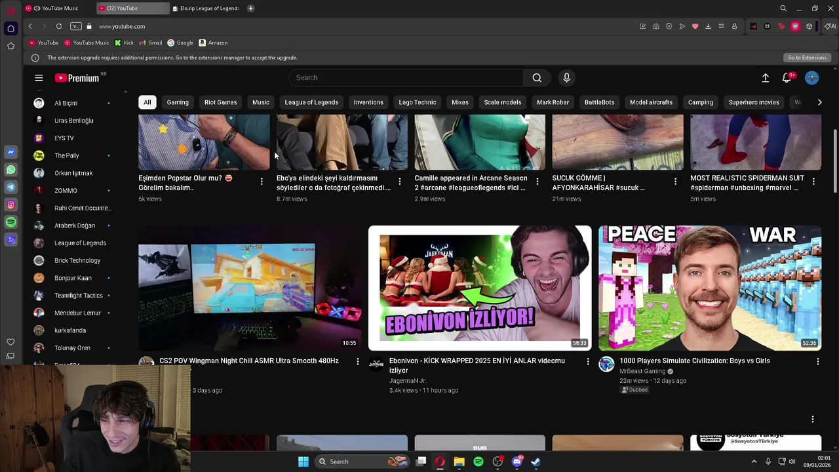Open the Amazon bookmark
This screenshot has width=839, height=472.
[213, 43]
